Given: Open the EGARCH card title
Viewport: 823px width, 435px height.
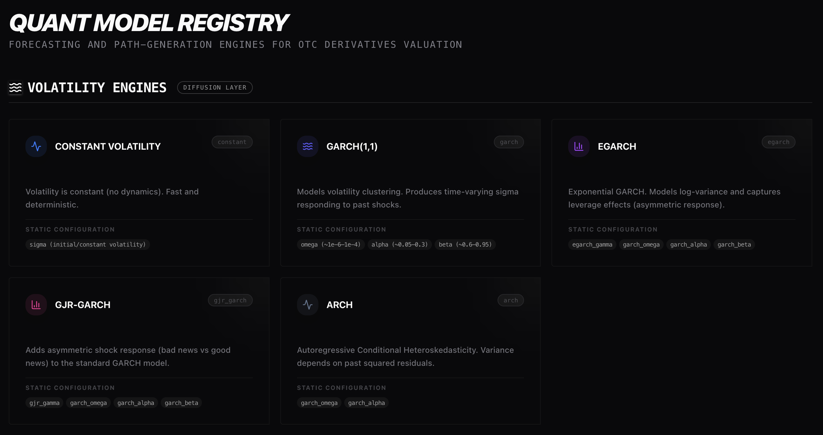Looking at the screenshot, I should coord(617,146).
